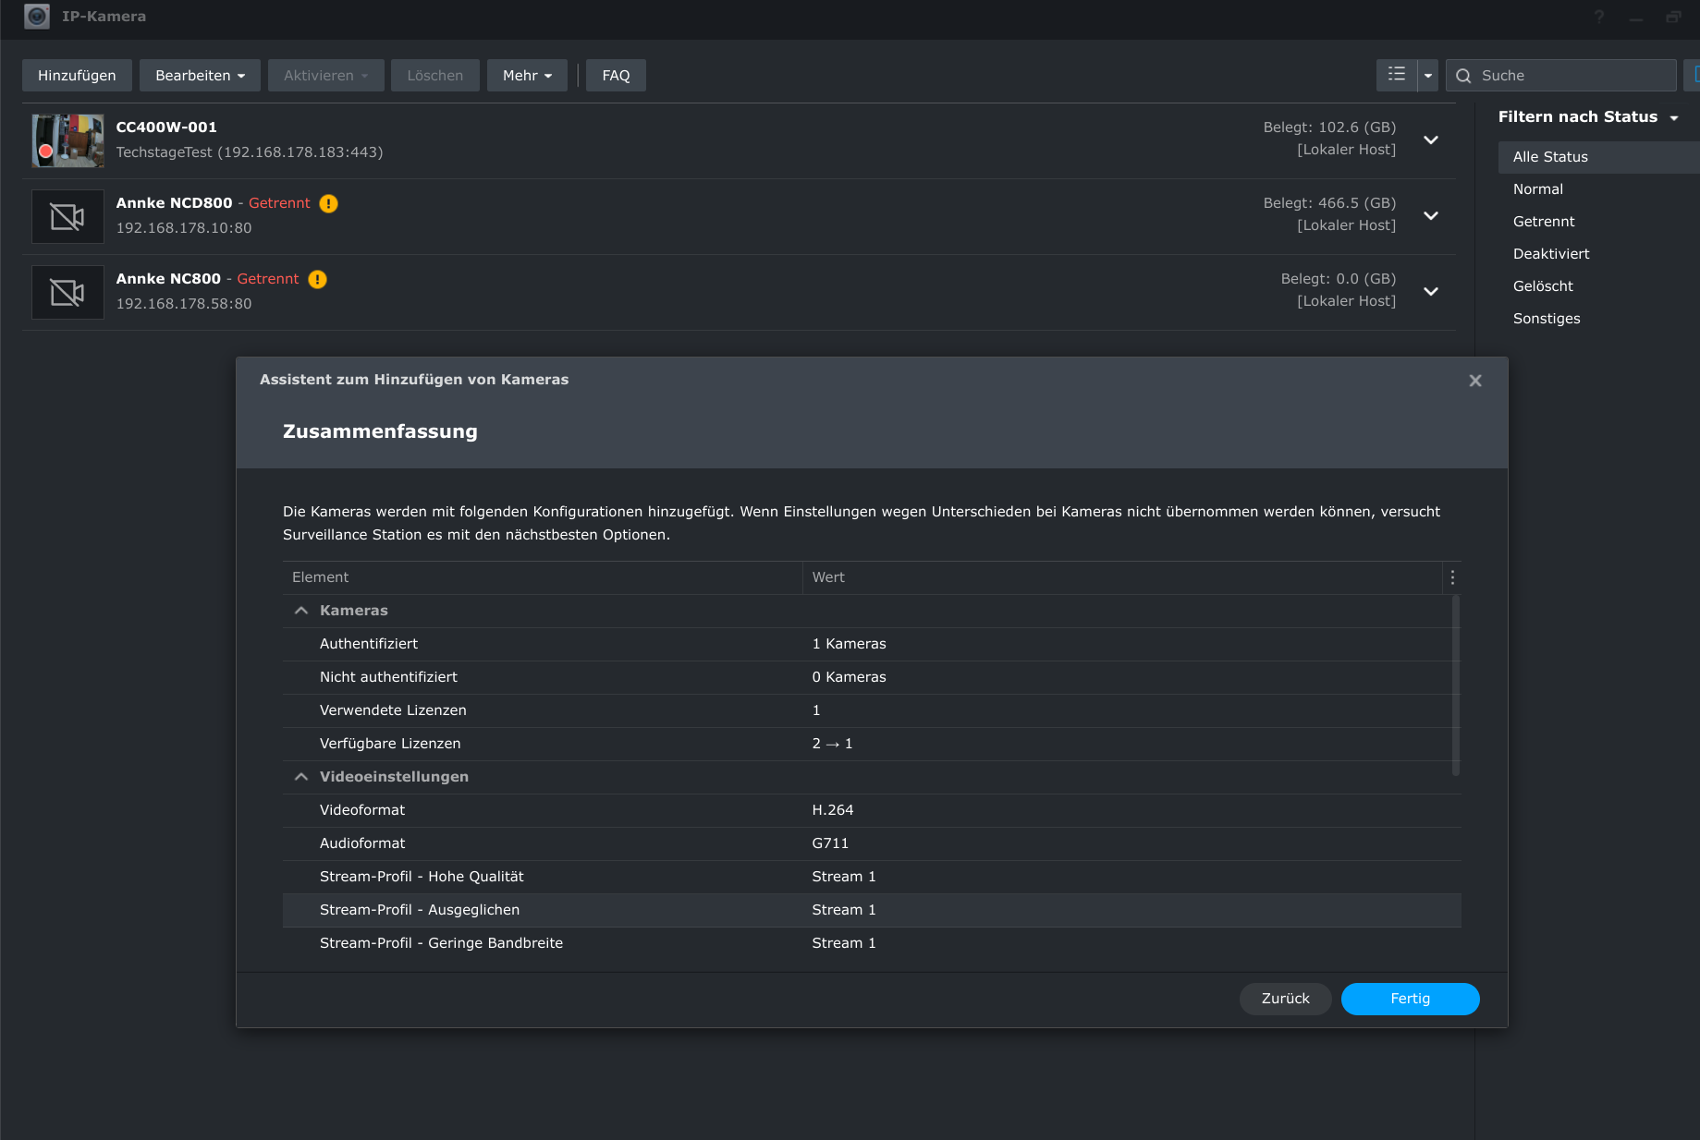
Task: Click the Zurück button
Action: [x=1285, y=999]
